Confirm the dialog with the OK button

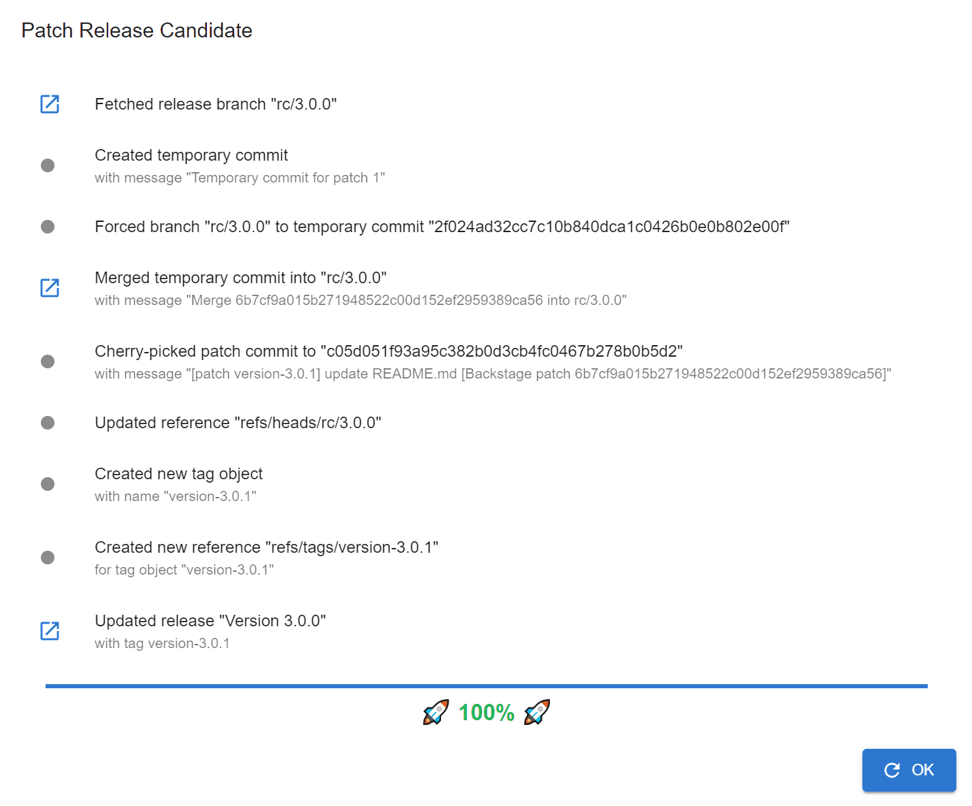pos(909,770)
